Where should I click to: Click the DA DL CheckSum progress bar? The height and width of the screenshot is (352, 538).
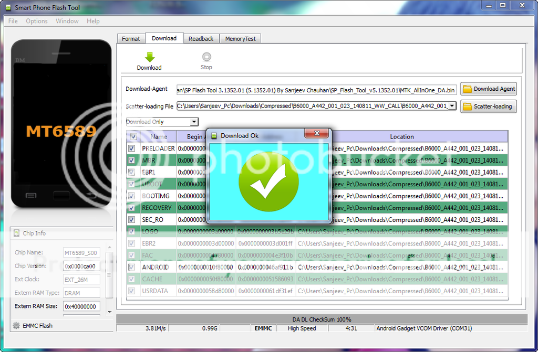322,319
